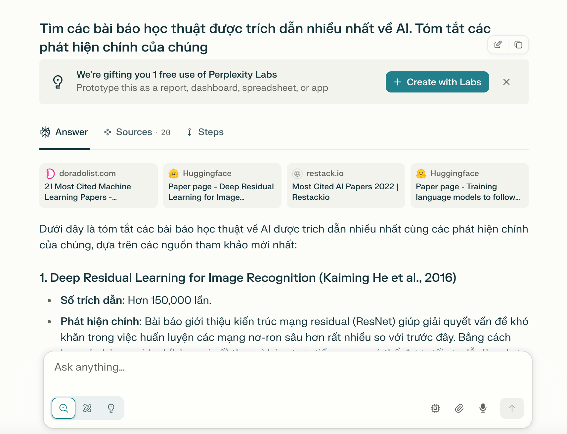Copy the query with copy icon
This screenshot has height=434, width=567.
point(518,45)
